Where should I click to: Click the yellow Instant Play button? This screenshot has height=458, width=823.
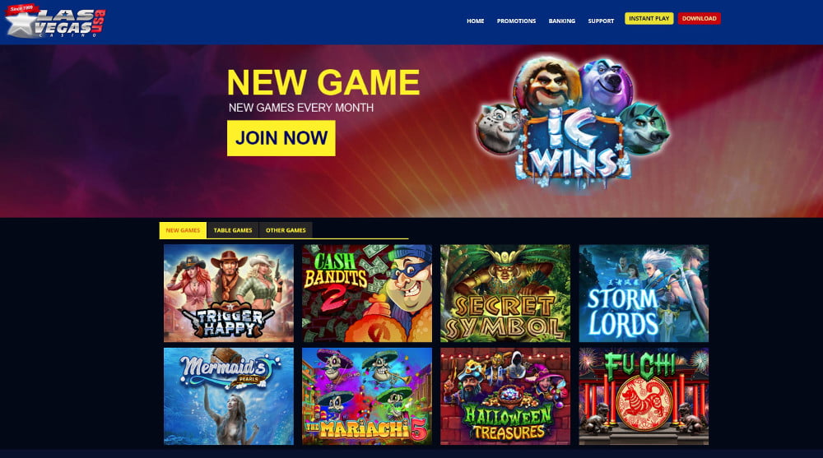[x=649, y=18]
